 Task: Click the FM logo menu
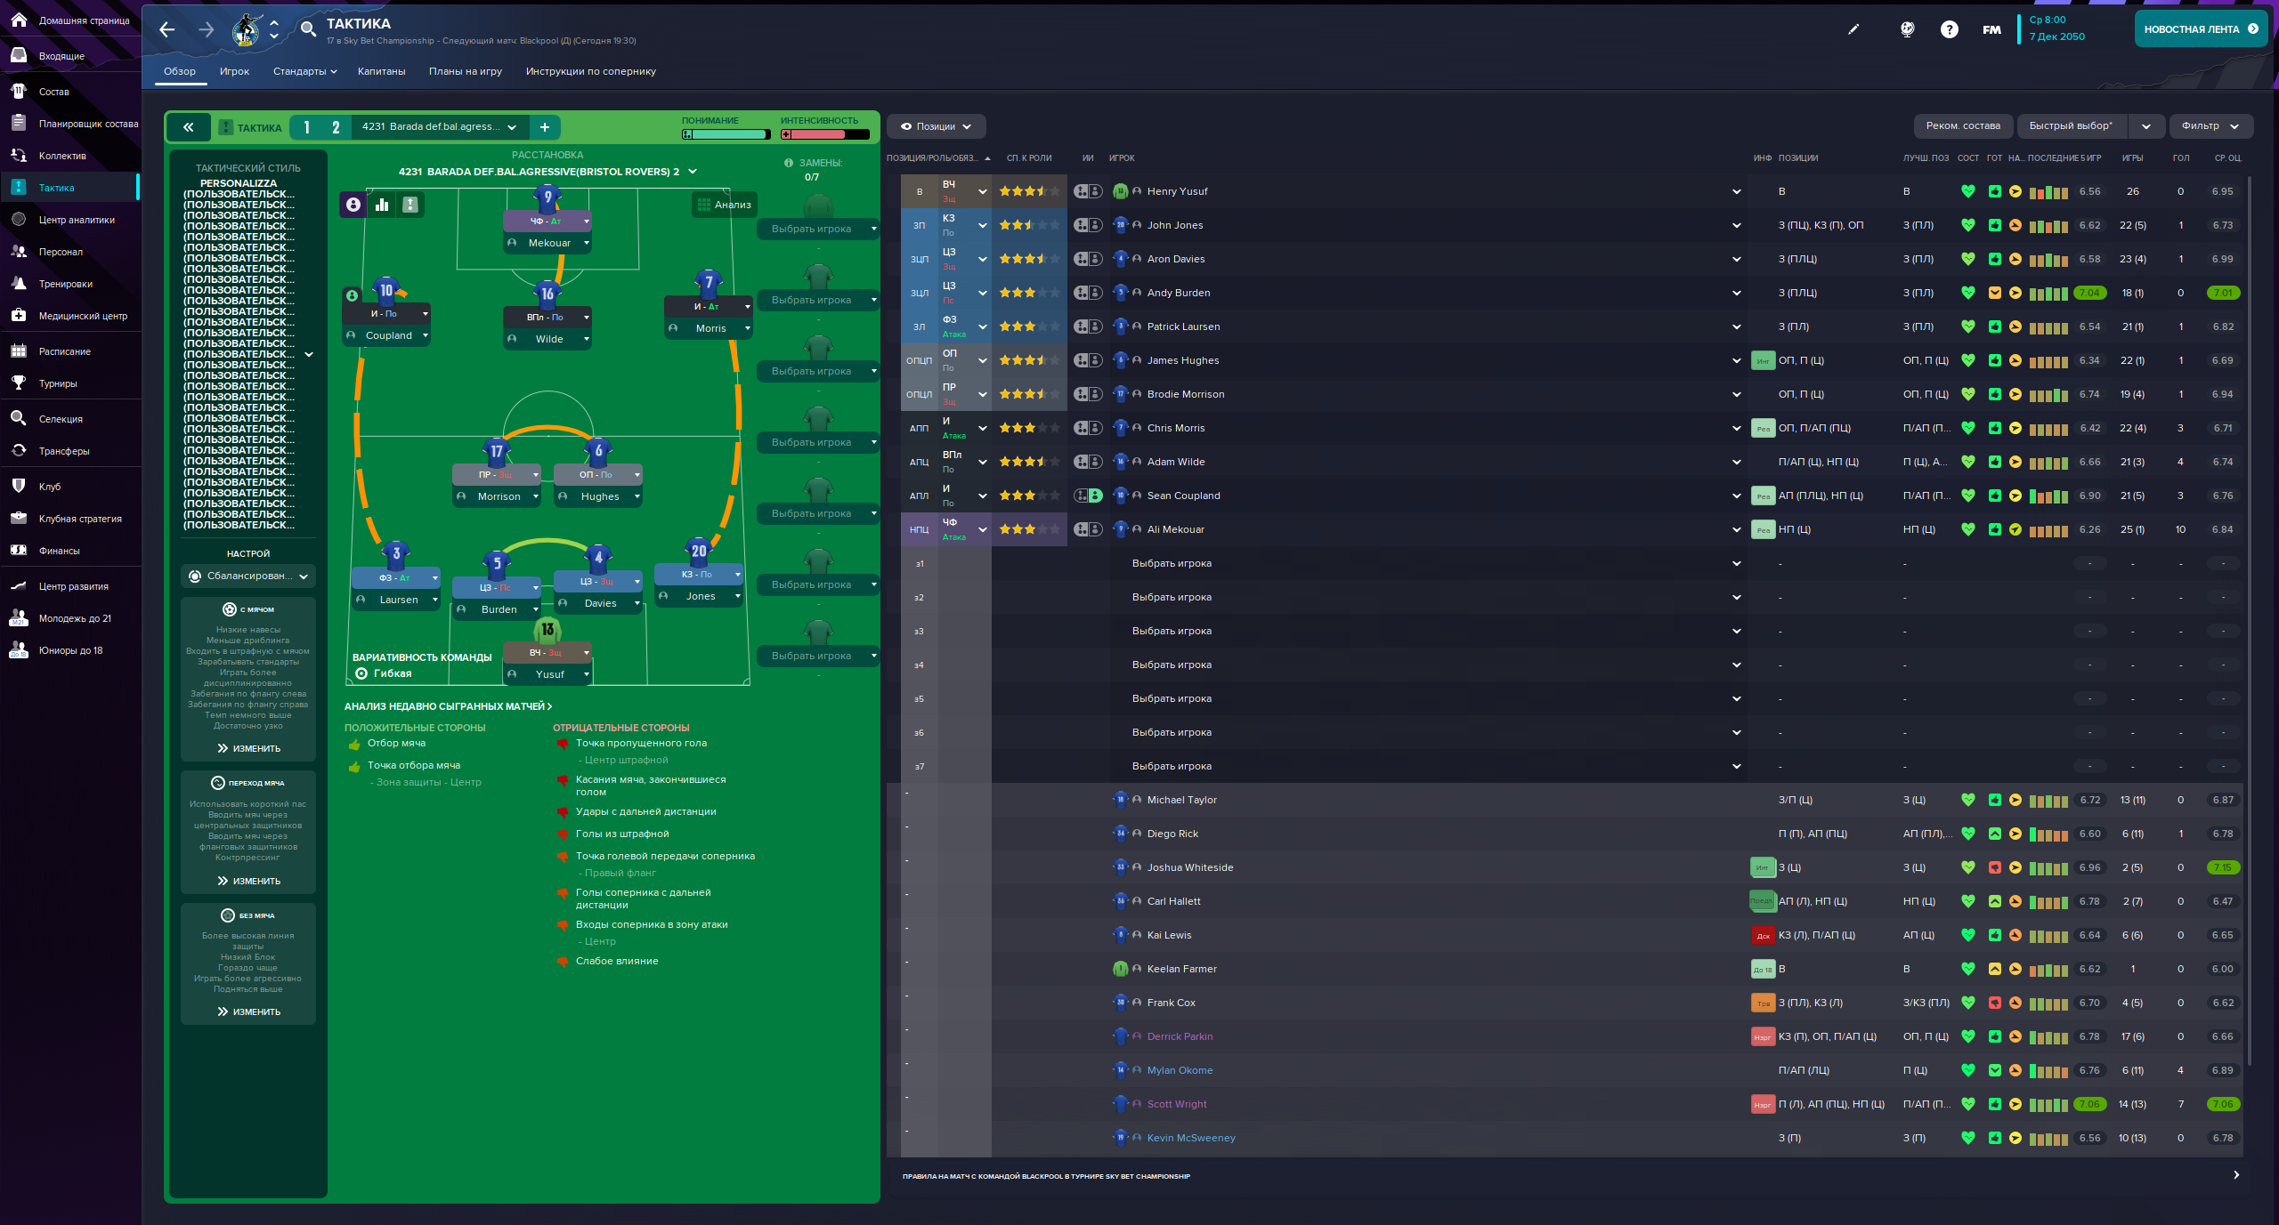point(1991,29)
